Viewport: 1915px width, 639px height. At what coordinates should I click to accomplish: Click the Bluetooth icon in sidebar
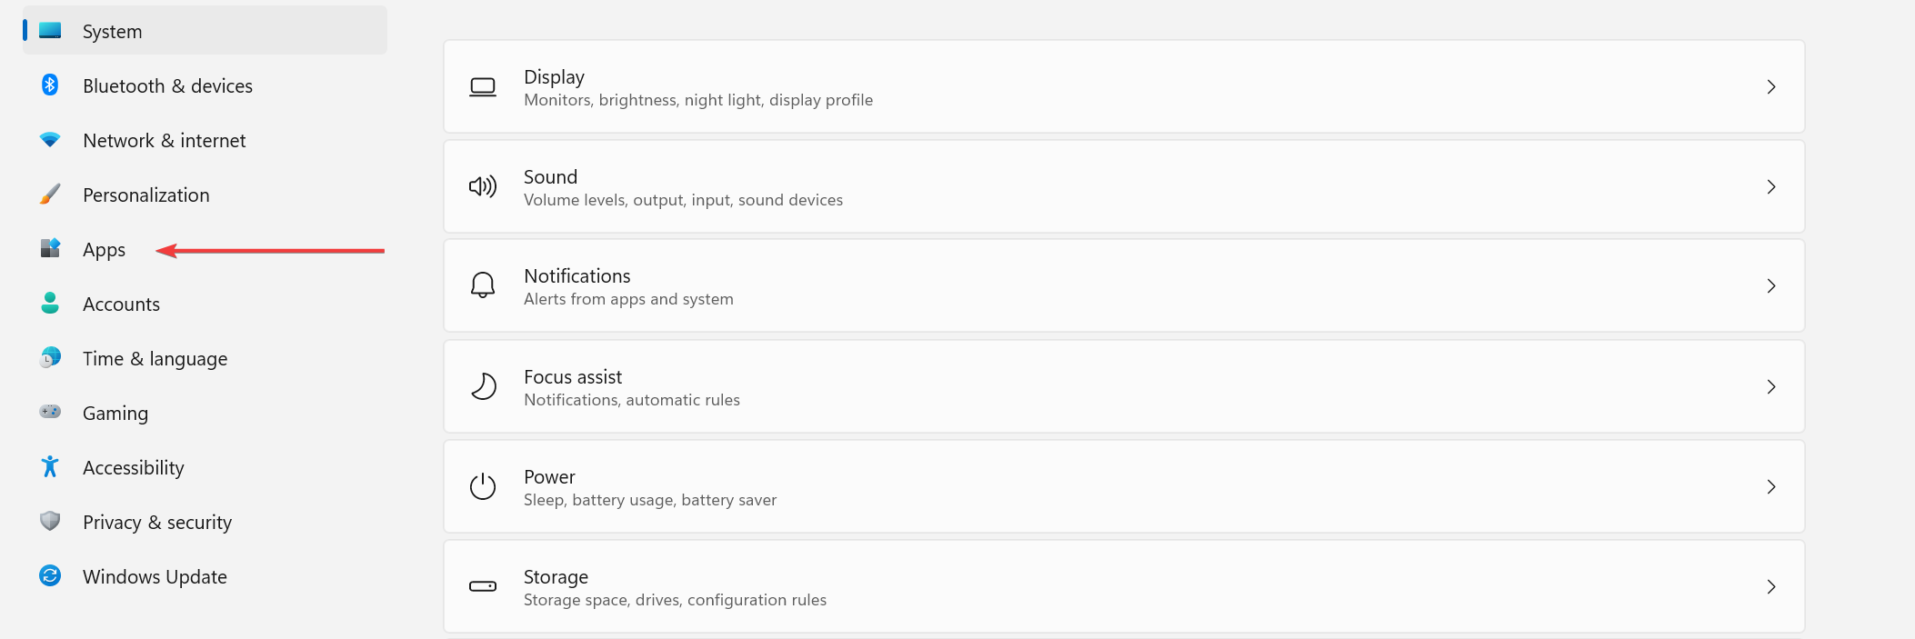tap(50, 85)
